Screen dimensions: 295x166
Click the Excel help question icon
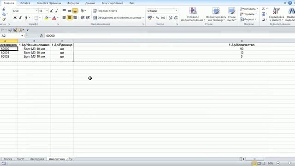[x=290, y=3]
